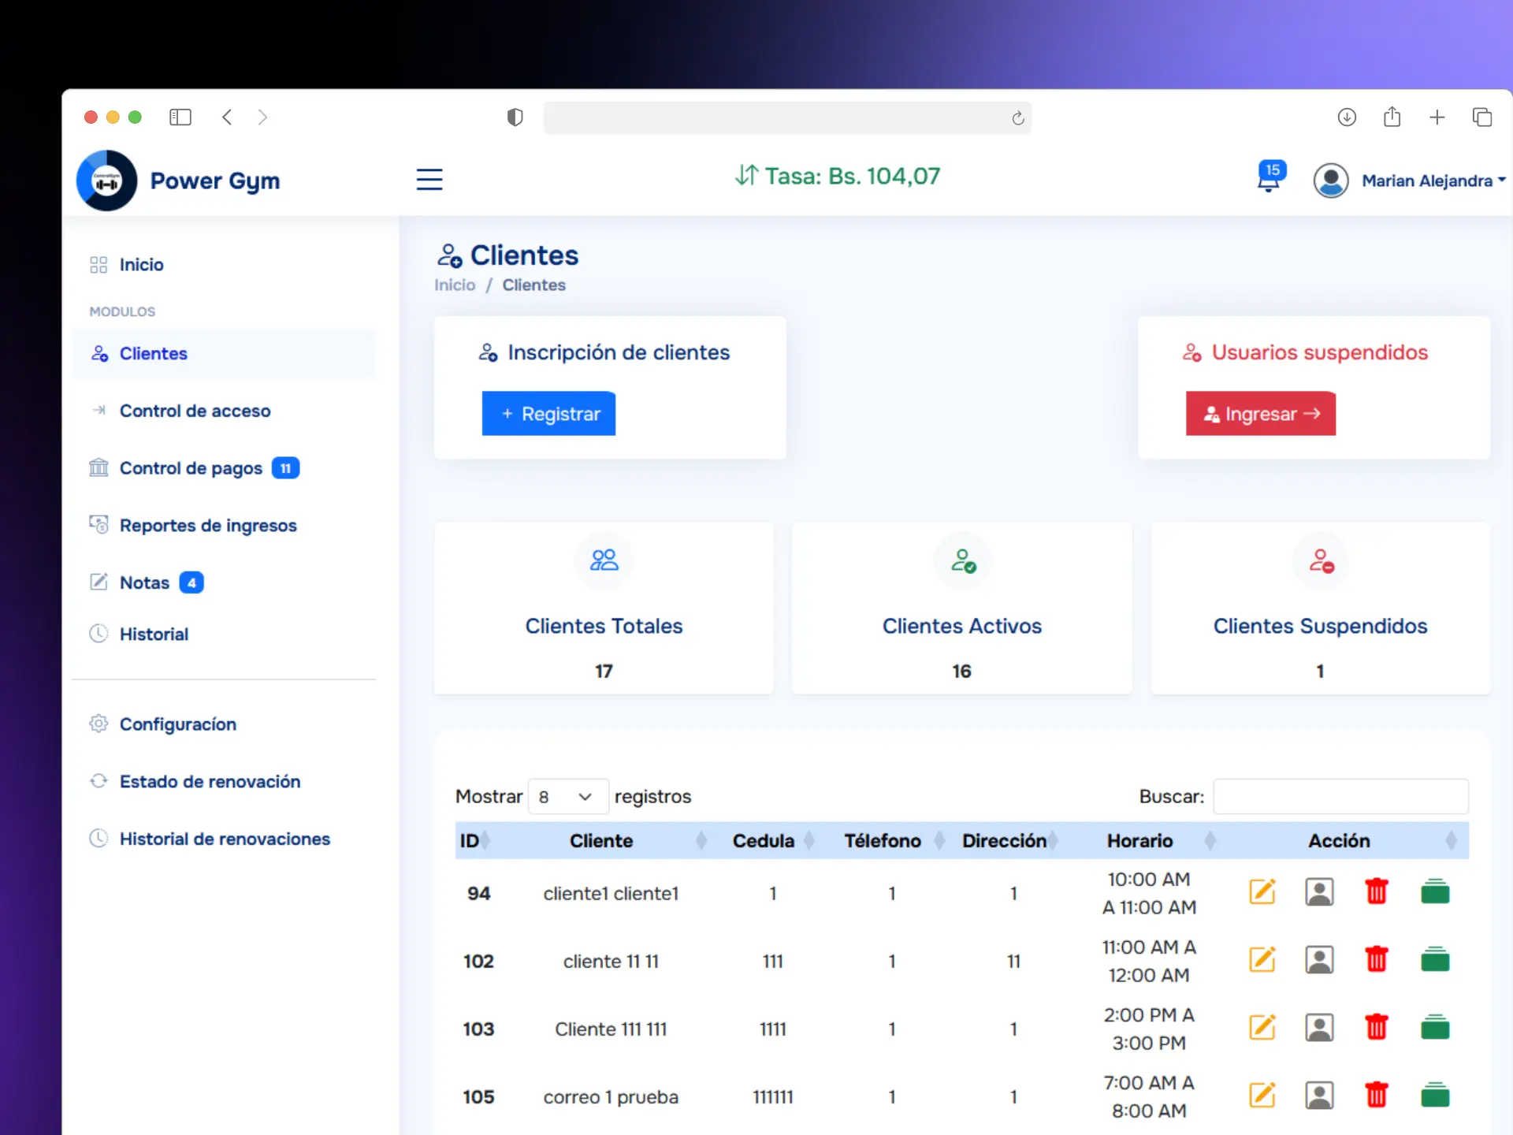Click green payment icon for client 105
This screenshot has width=1513, height=1135.
tap(1435, 1096)
